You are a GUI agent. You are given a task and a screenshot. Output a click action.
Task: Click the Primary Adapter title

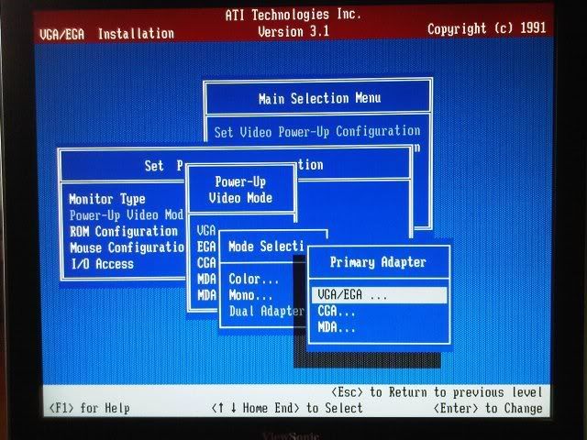pyautogui.click(x=378, y=262)
